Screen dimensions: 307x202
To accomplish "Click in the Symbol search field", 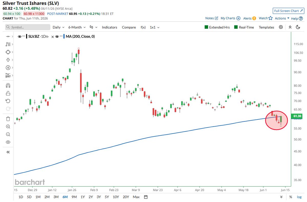I will [x=28, y=27].
